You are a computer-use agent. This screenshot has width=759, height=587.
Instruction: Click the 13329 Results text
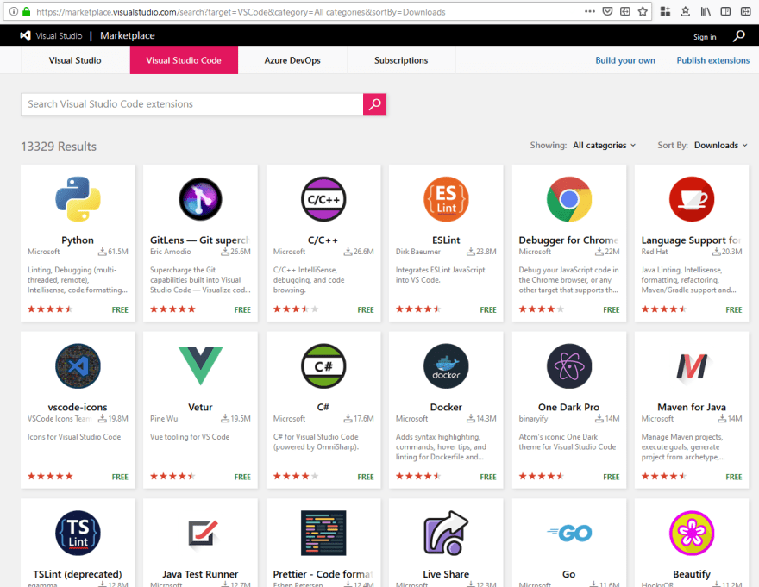tap(59, 147)
